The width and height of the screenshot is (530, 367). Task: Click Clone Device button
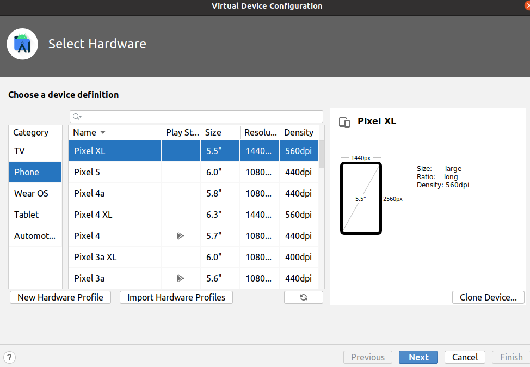click(x=488, y=297)
